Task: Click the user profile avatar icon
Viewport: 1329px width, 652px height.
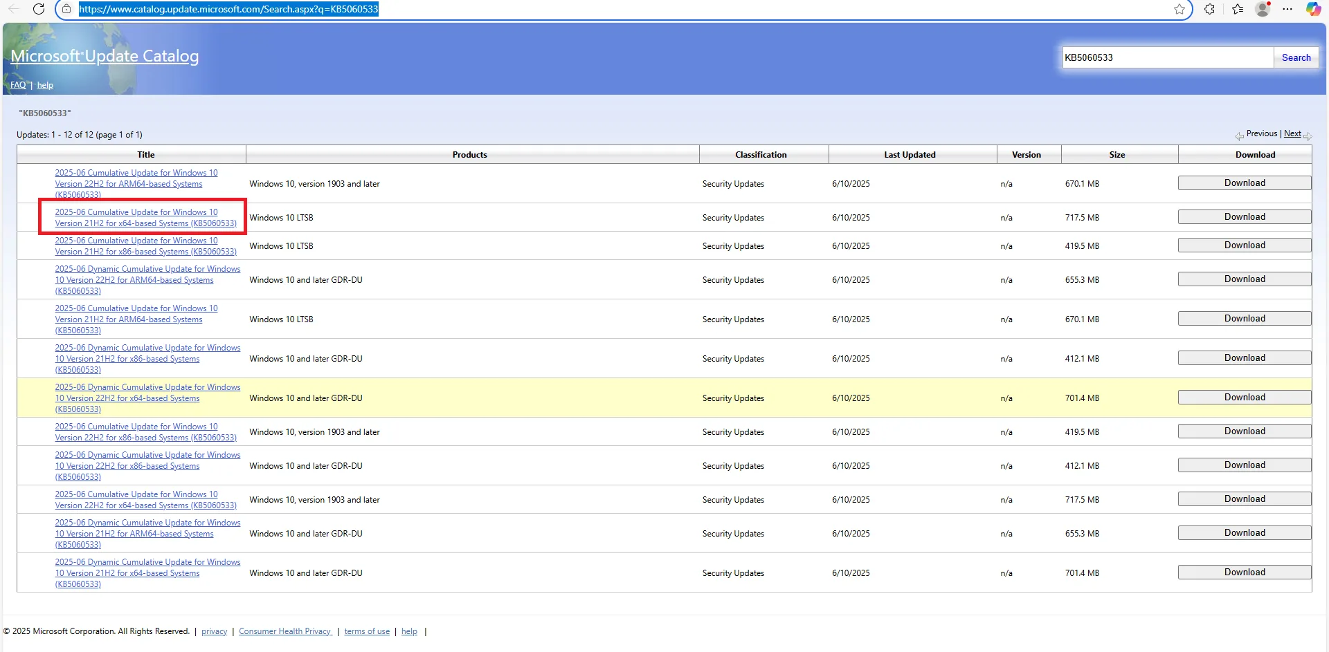Action: point(1263,9)
